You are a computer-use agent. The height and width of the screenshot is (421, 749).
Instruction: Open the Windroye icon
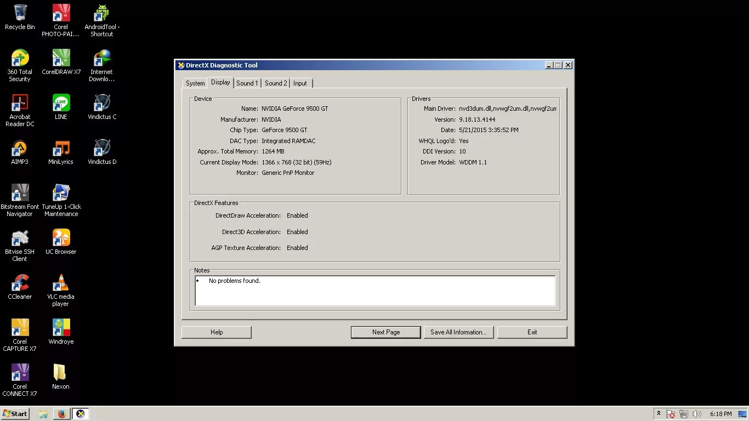pyautogui.click(x=61, y=332)
